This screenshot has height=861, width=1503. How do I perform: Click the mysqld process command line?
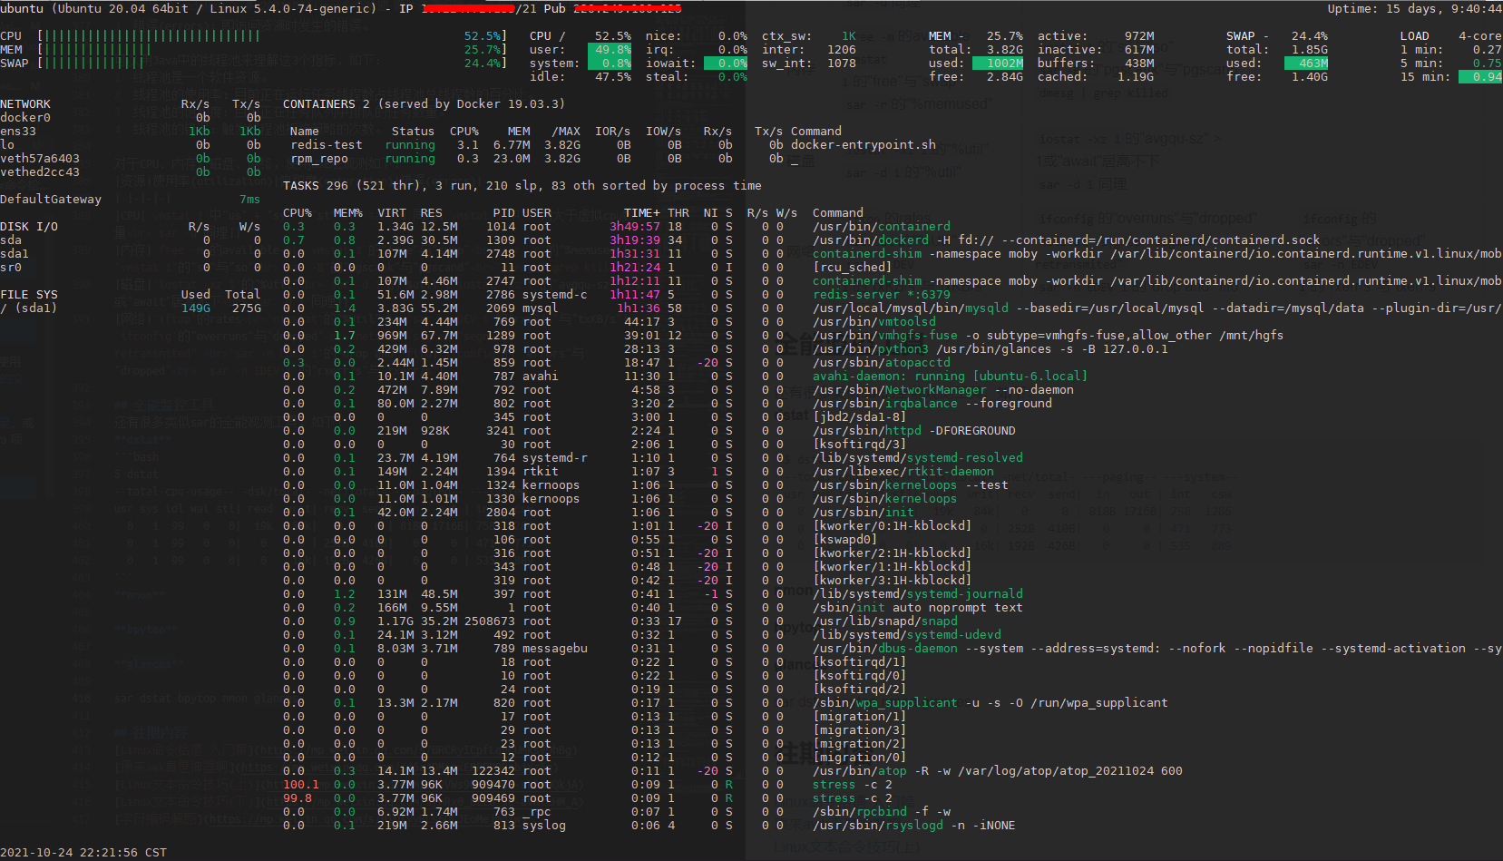(1157, 308)
